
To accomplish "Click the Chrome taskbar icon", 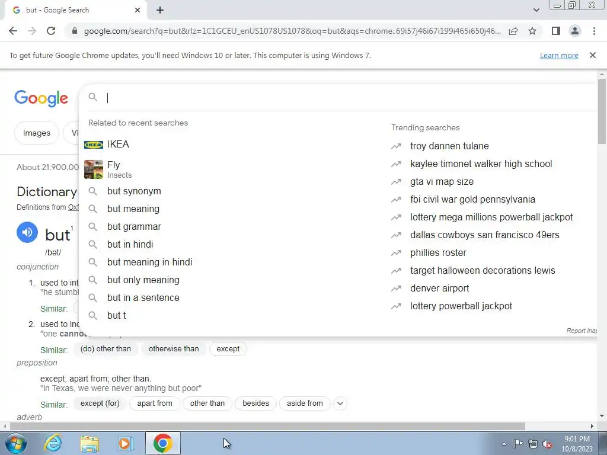I will (163, 443).
